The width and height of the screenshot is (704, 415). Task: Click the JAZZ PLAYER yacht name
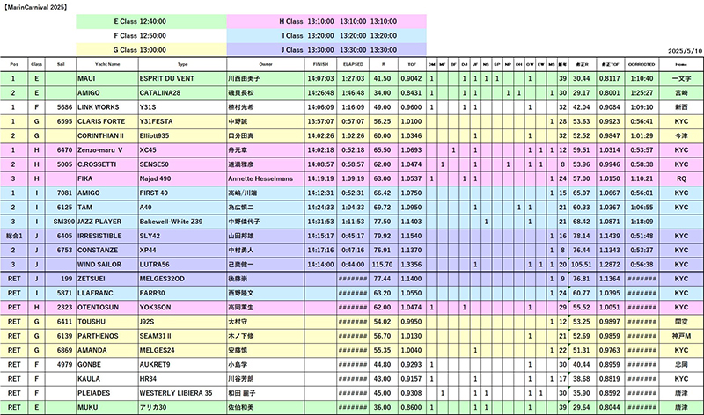pyautogui.click(x=99, y=222)
